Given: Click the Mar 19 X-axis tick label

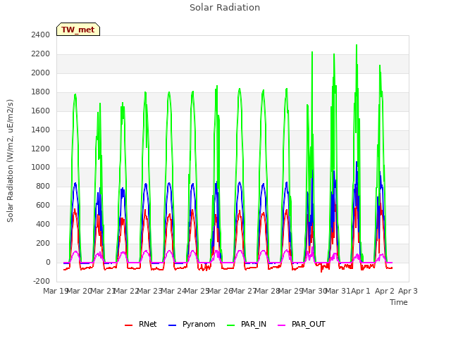Looking at the screenshot, I should tap(55, 291).
